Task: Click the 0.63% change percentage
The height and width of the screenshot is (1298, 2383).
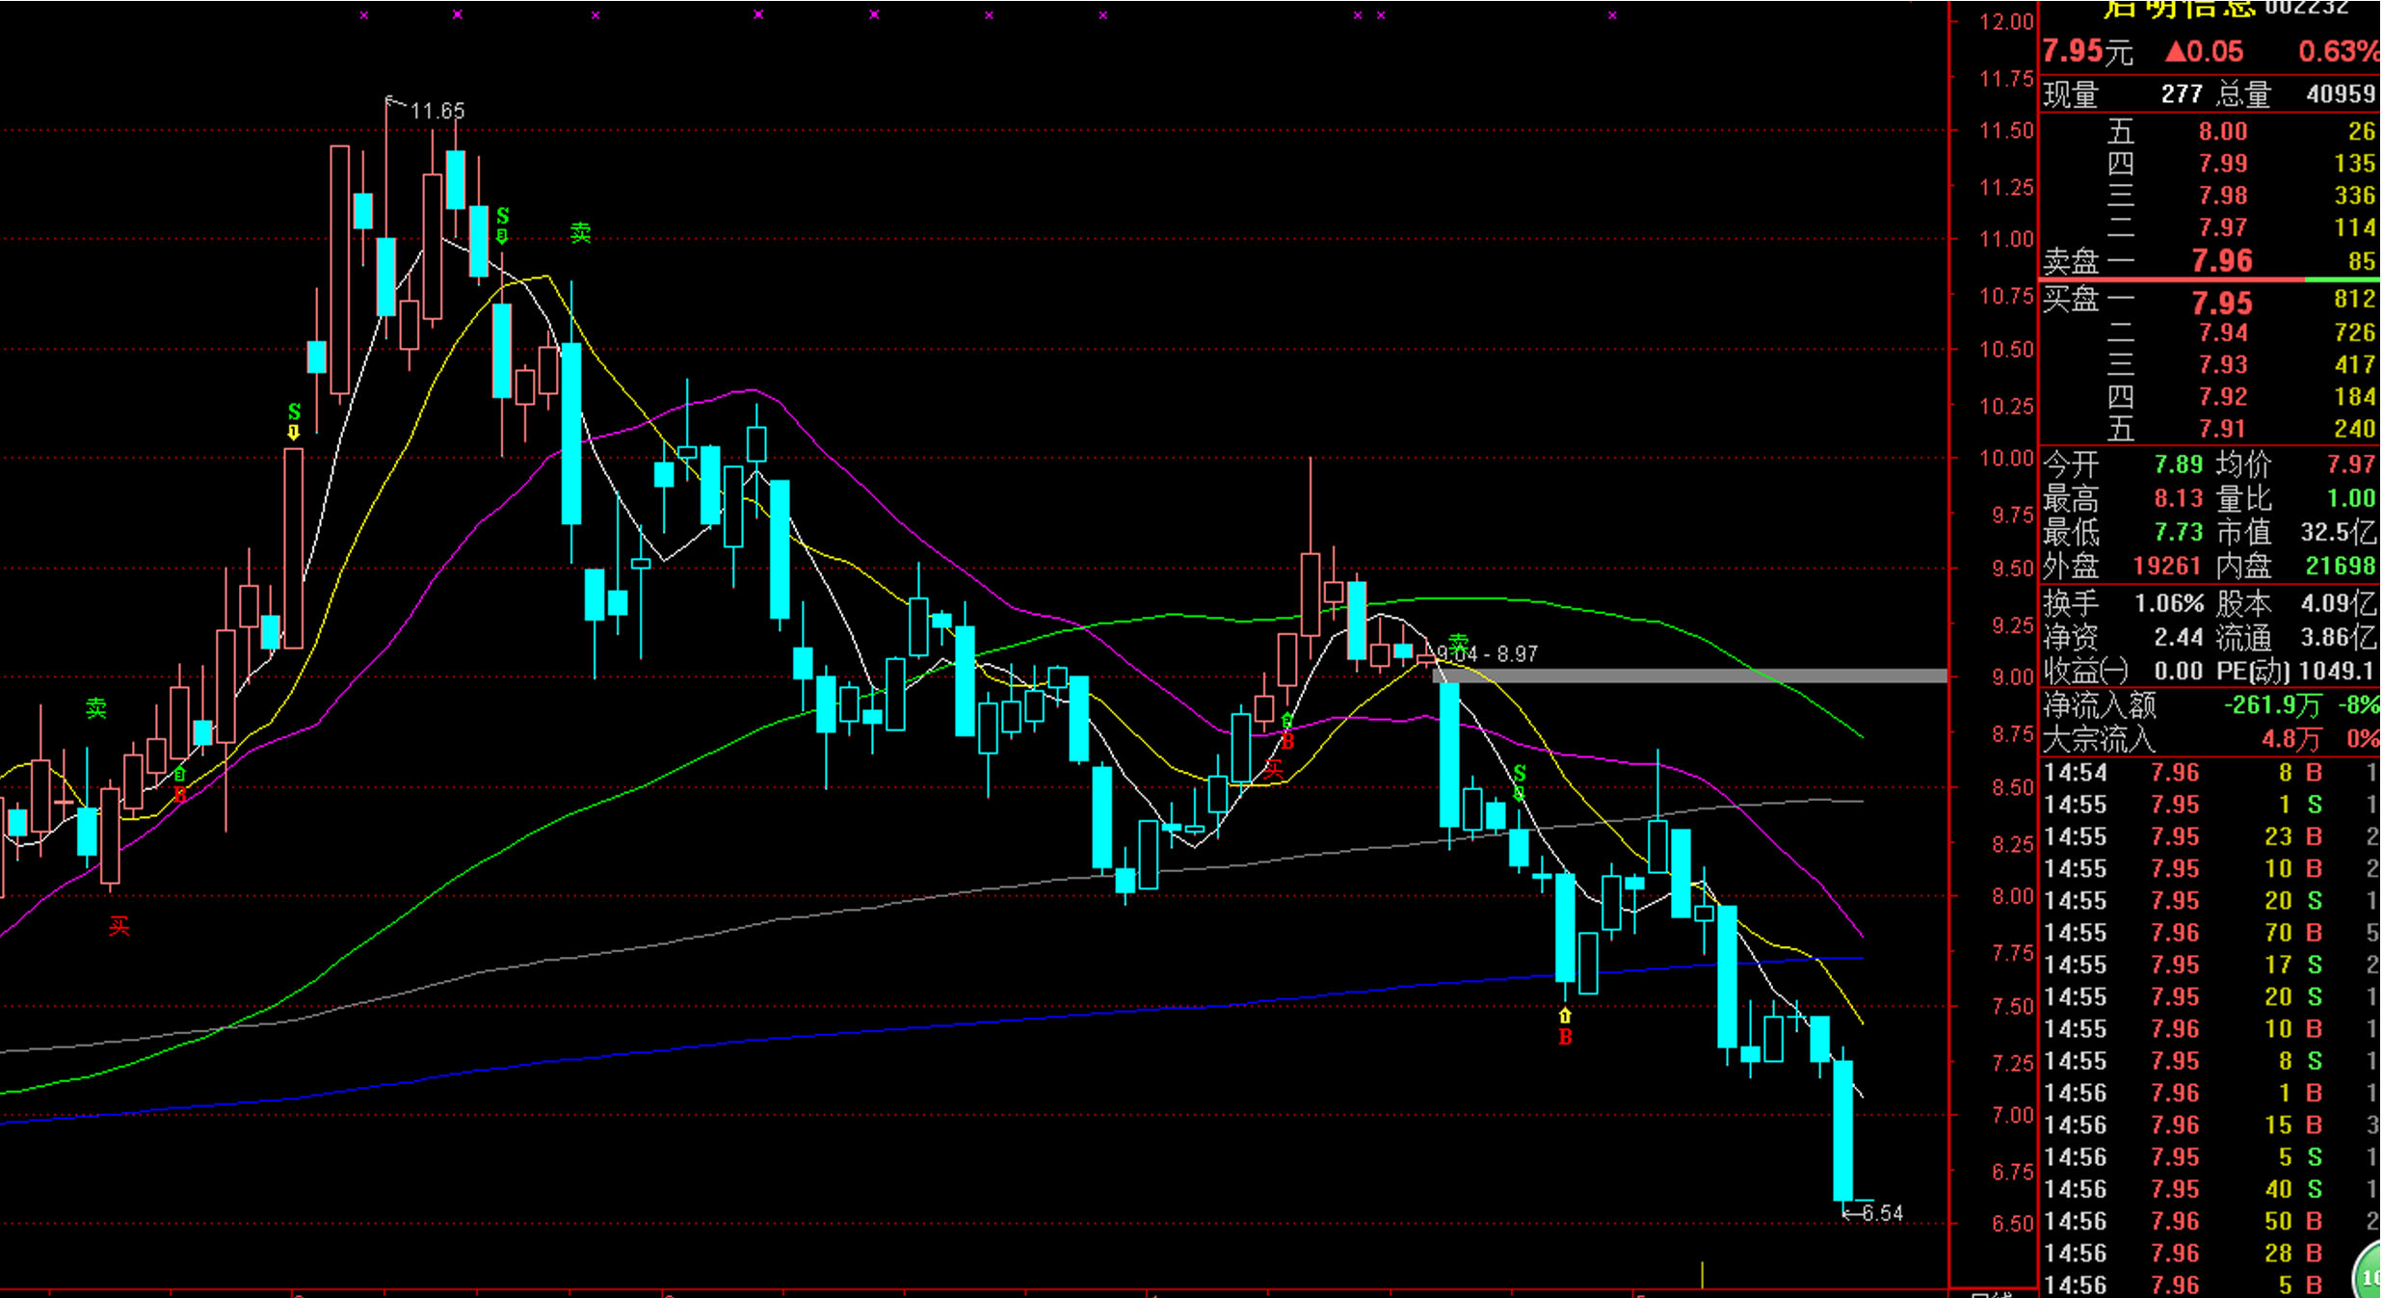Action: [2339, 51]
